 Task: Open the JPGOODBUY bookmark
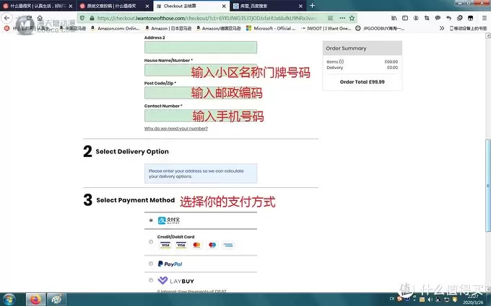(x=380, y=28)
